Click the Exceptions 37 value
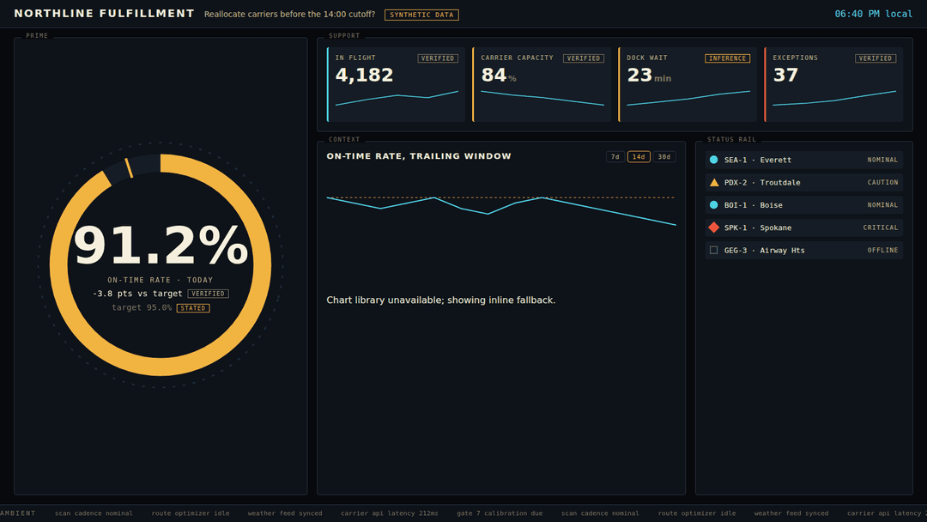Screen dimensions: 927x522 (785, 75)
